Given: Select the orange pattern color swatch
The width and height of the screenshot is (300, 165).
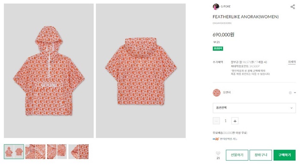Looking at the screenshot, I should point(216,92).
